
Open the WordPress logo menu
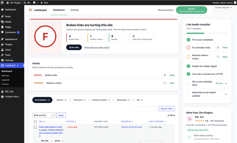click(2, 3)
